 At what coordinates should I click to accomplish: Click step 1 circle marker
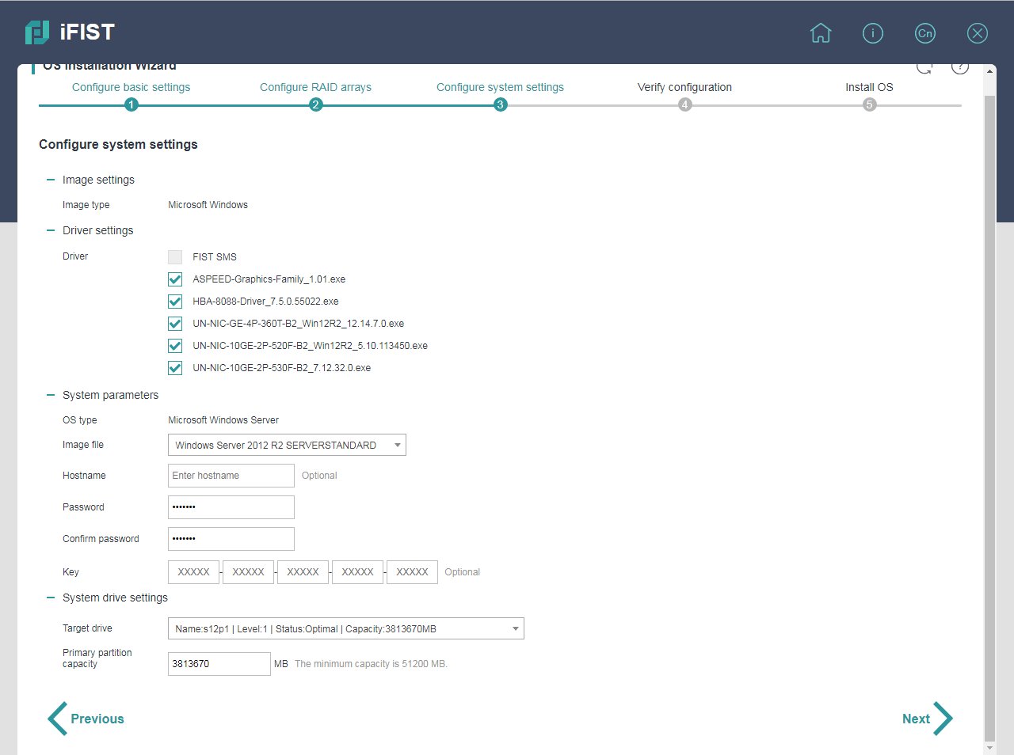pyautogui.click(x=132, y=104)
